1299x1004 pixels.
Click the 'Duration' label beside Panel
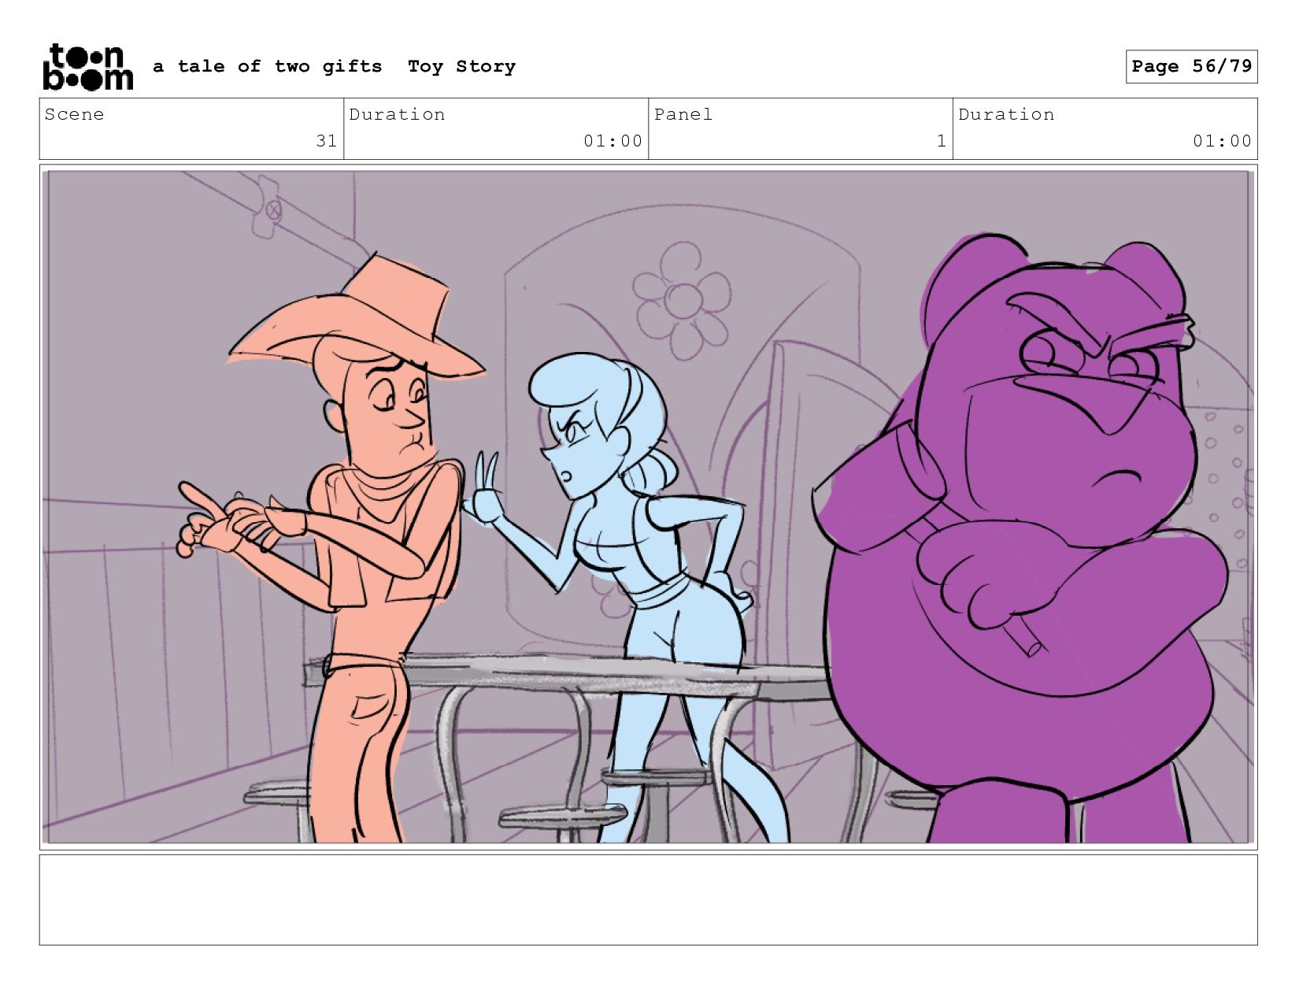(1006, 114)
